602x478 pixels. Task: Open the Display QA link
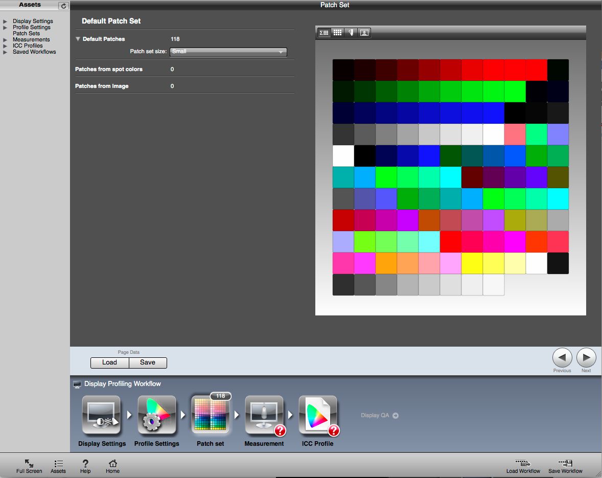[379, 416]
